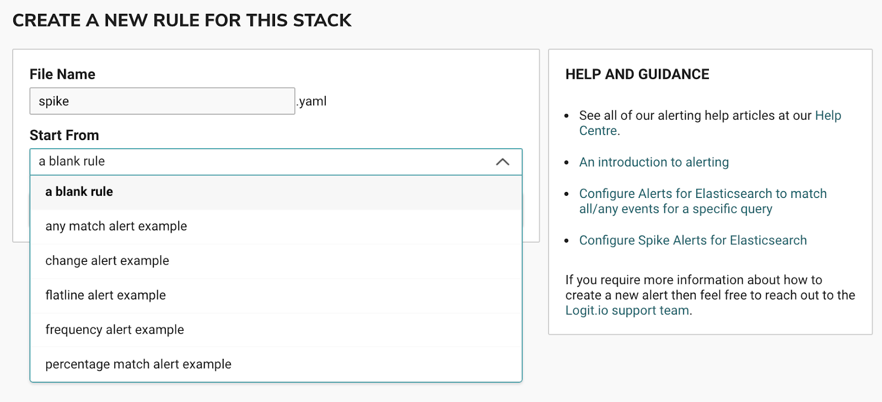The height and width of the screenshot is (402, 882).
Task: Pick 'change alert example' from list
Action: coord(107,261)
